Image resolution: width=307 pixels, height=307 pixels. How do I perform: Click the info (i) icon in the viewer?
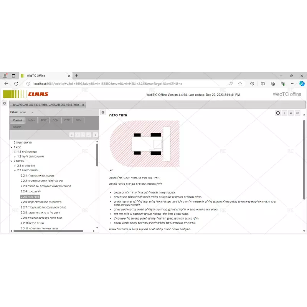[x=278, y=113]
